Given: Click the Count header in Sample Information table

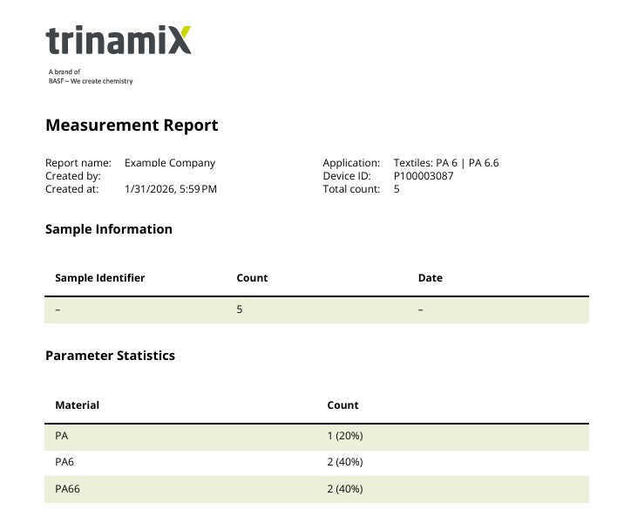Looking at the screenshot, I should click(x=252, y=278).
